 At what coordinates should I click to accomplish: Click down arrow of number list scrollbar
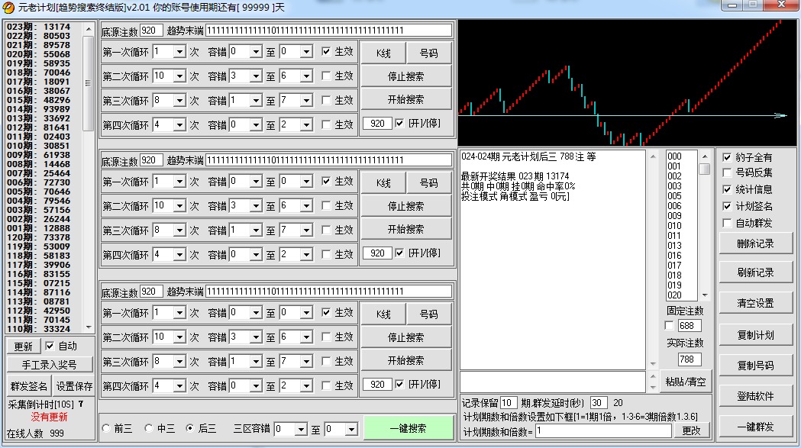[x=704, y=295]
